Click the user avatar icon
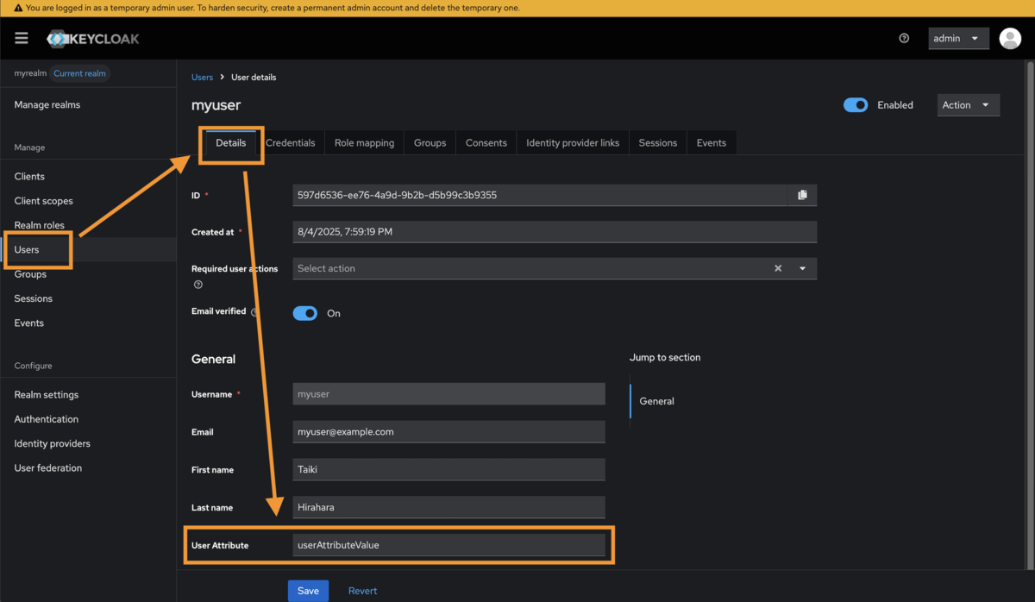 1010,38
